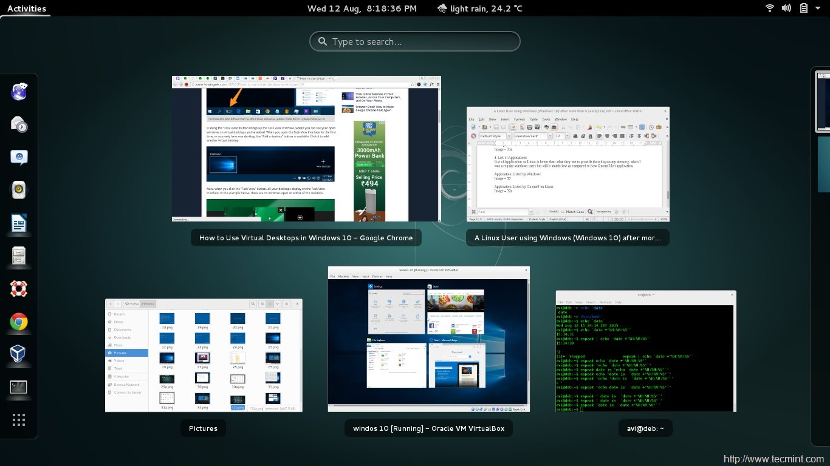Open the Web browser from the dock
The image size is (830, 466).
pyautogui.click(x=18, y=92)
